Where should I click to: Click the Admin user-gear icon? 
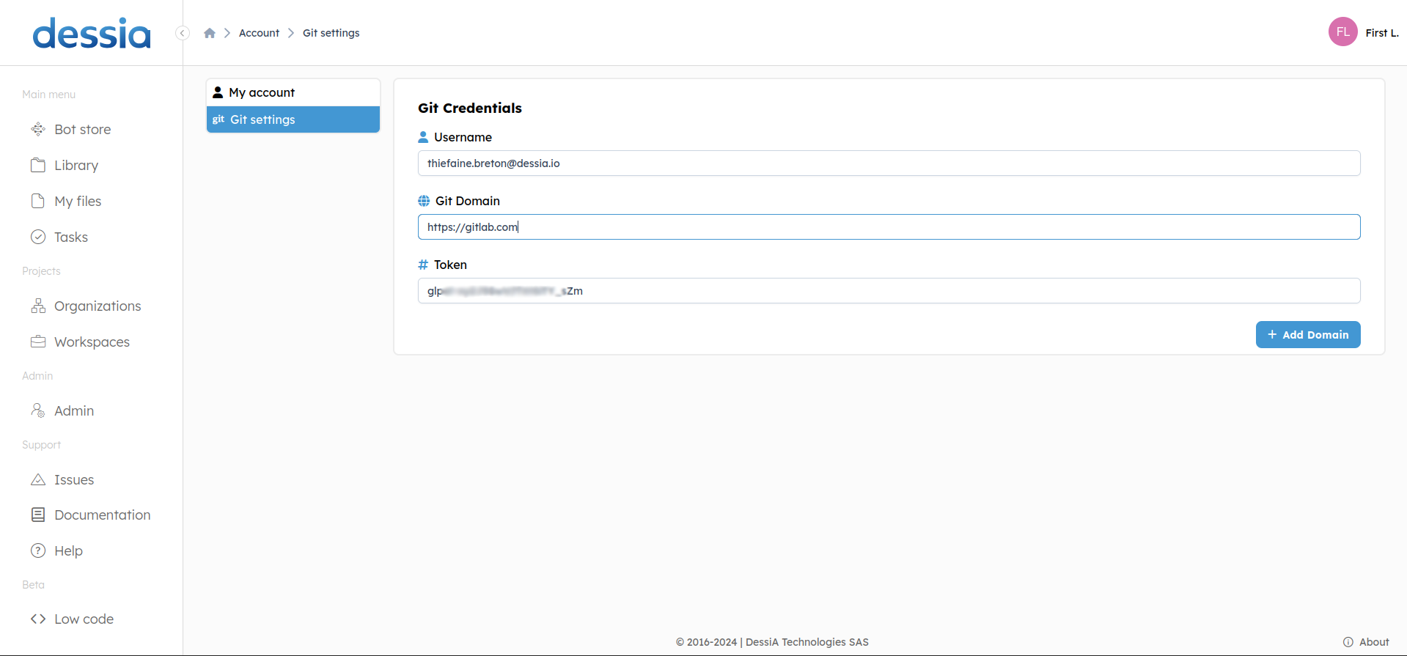click(x=38, y=410)
